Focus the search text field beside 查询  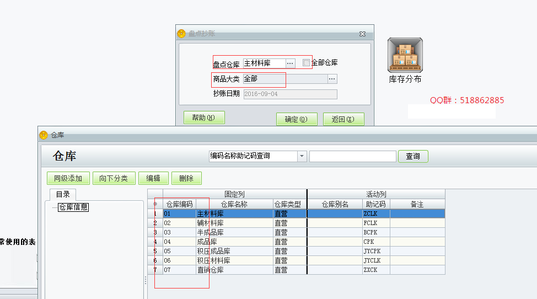click(352, 156)
